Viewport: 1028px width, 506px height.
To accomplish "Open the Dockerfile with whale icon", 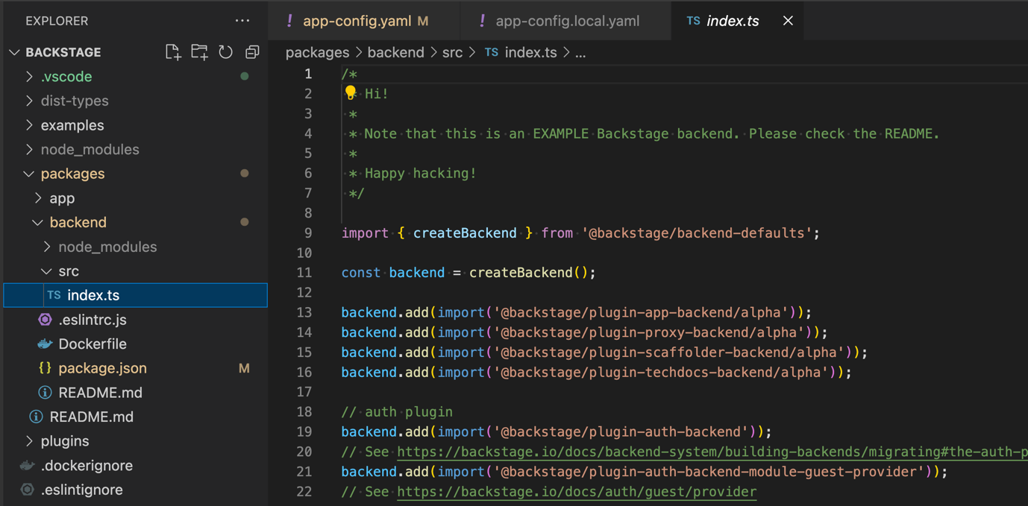I will [x=92, y=344].
